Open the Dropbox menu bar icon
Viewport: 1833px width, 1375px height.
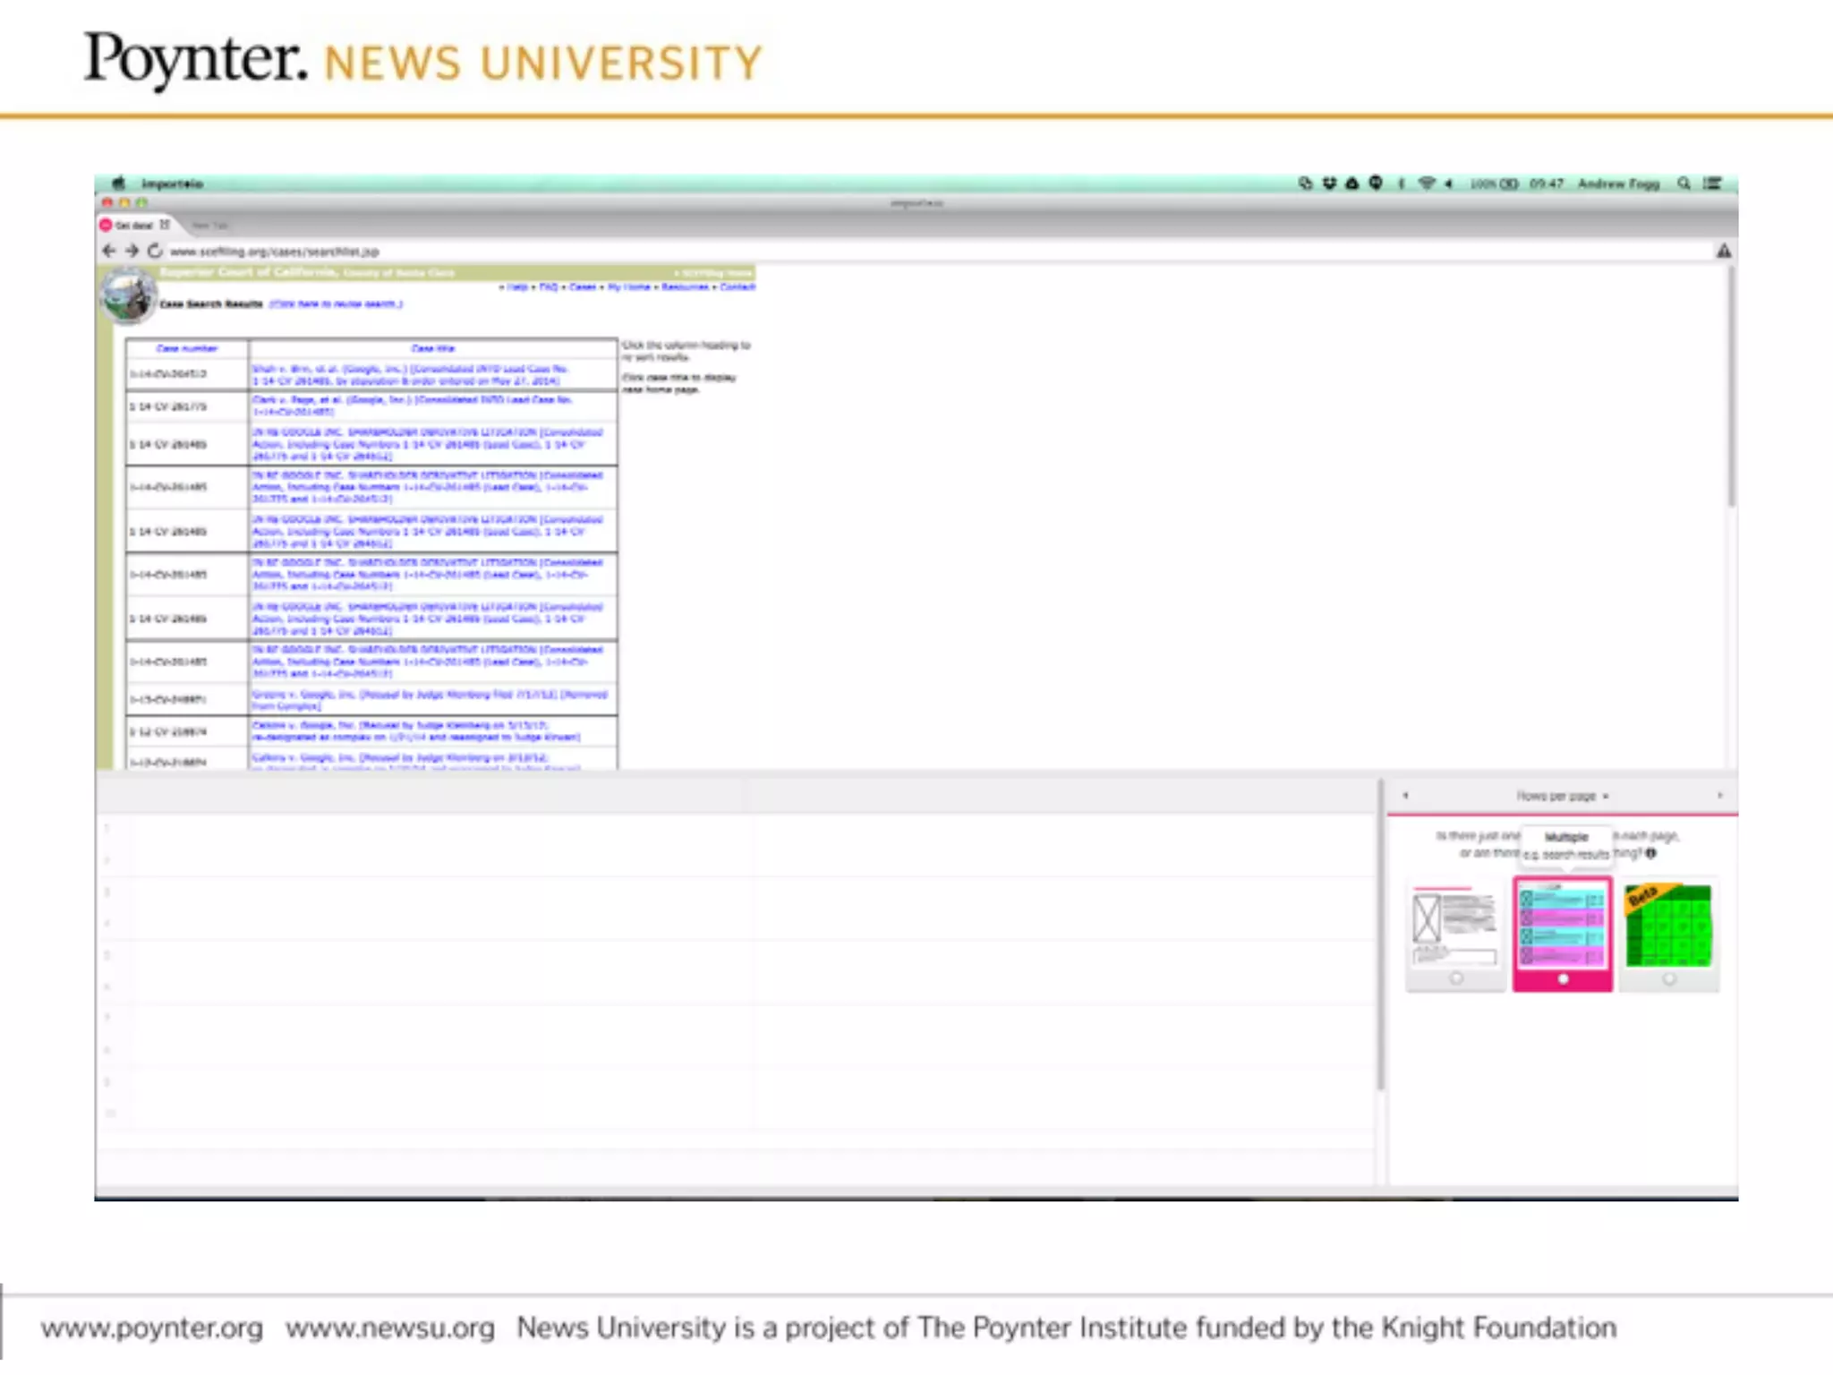(x=1329, y=184)
